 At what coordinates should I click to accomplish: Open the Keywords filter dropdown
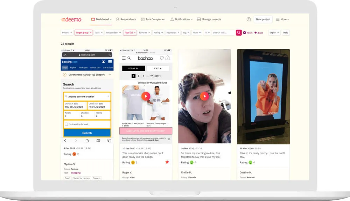tap(173, 32)
